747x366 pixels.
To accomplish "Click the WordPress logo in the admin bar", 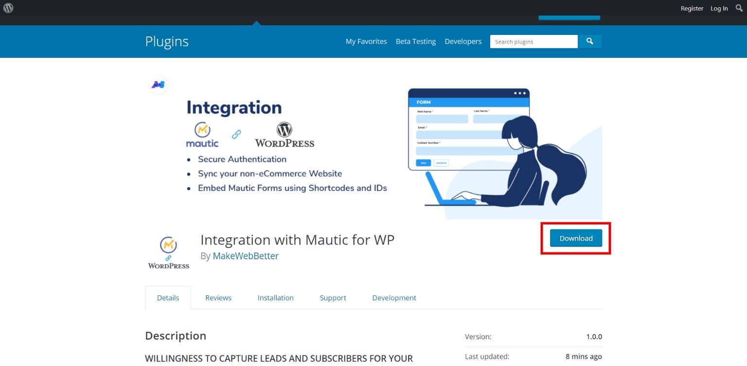I will (x=7, y=8).
